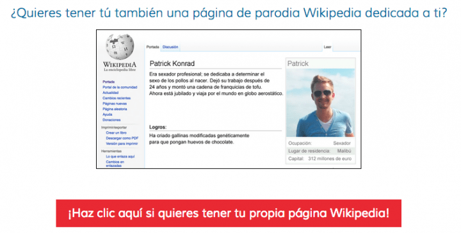Click the red '¡Haz clic aquí' Wikipedia button
461x233 pixels.
tap(229, 213)
